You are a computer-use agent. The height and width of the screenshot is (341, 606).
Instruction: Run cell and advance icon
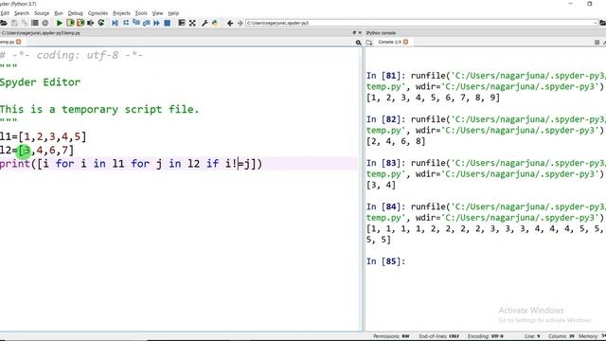pyautogui.click(x=80, y=23)
